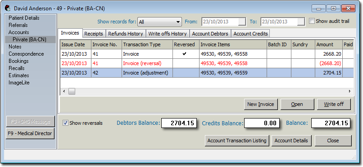
Task: Click the F9 - Medical Director button
Action: (30, 133)
